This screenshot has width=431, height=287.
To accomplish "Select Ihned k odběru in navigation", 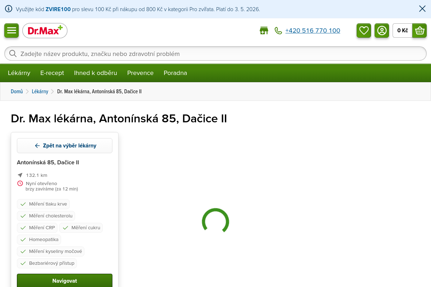I will point(96,73).
